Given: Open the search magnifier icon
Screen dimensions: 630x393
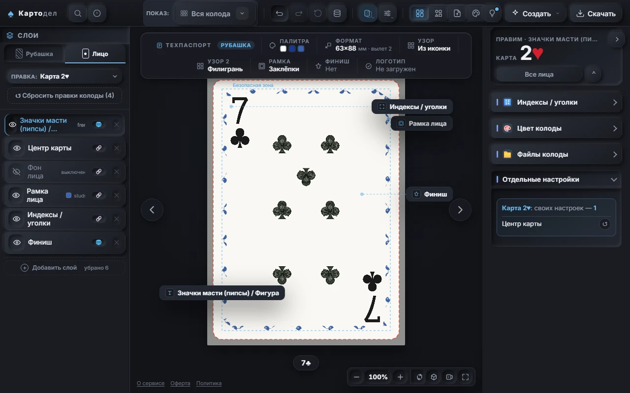Looking at the screenshot, I should click(x=78, y=13).
